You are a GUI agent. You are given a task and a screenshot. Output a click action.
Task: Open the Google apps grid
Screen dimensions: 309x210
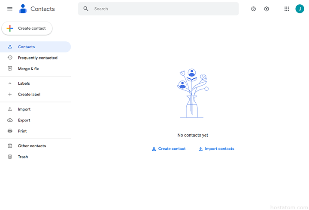pos(287,9)
